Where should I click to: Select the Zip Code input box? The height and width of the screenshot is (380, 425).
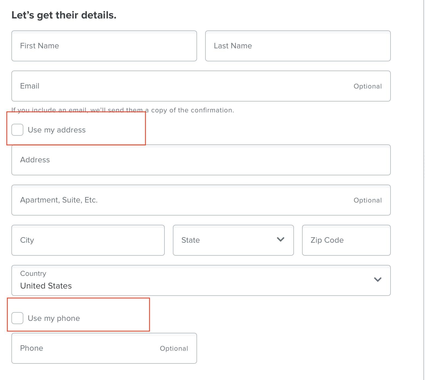pos(346,240)
